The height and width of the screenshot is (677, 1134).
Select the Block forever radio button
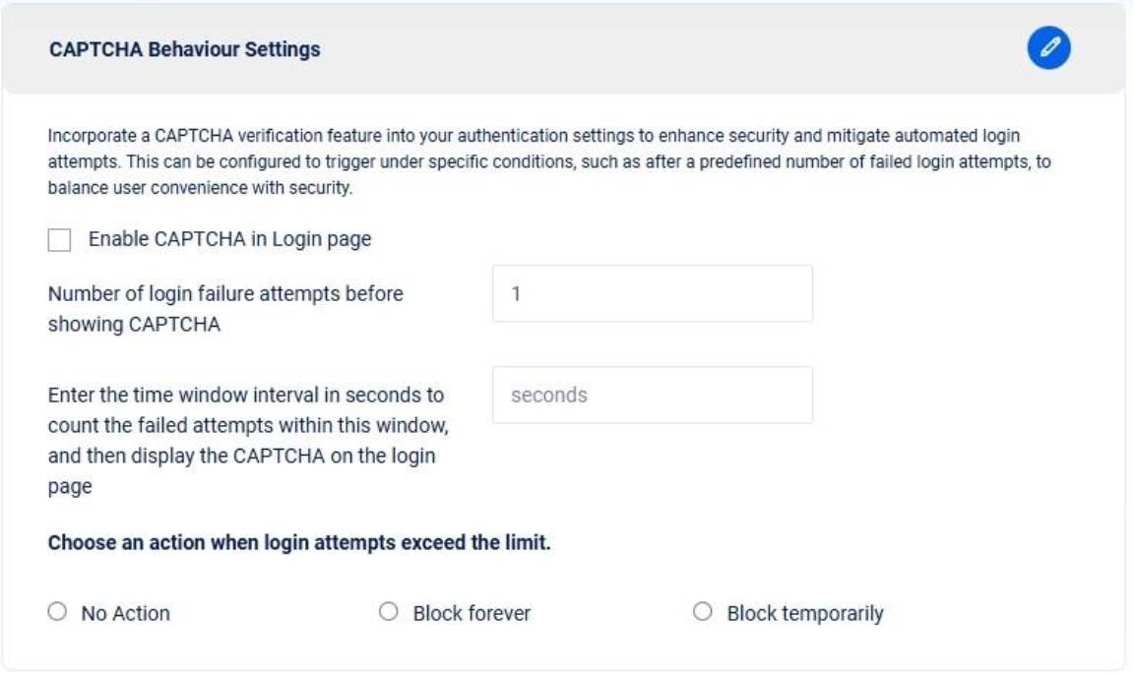pos(388,613)
